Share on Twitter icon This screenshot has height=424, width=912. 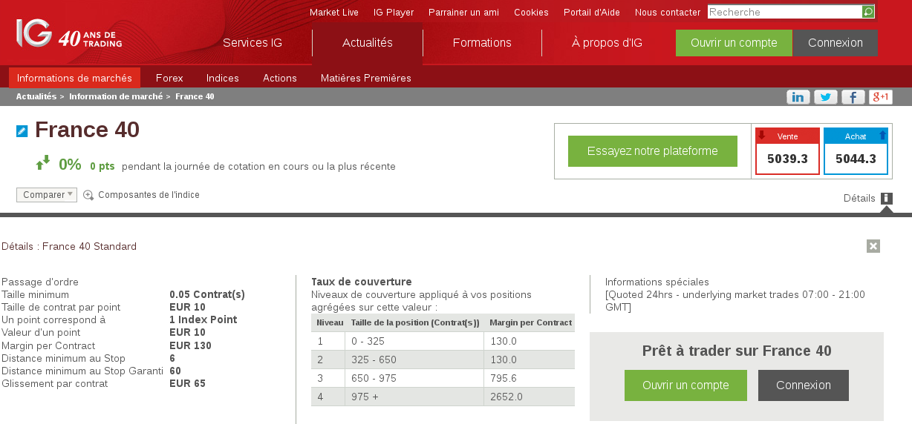coord(826,97)
